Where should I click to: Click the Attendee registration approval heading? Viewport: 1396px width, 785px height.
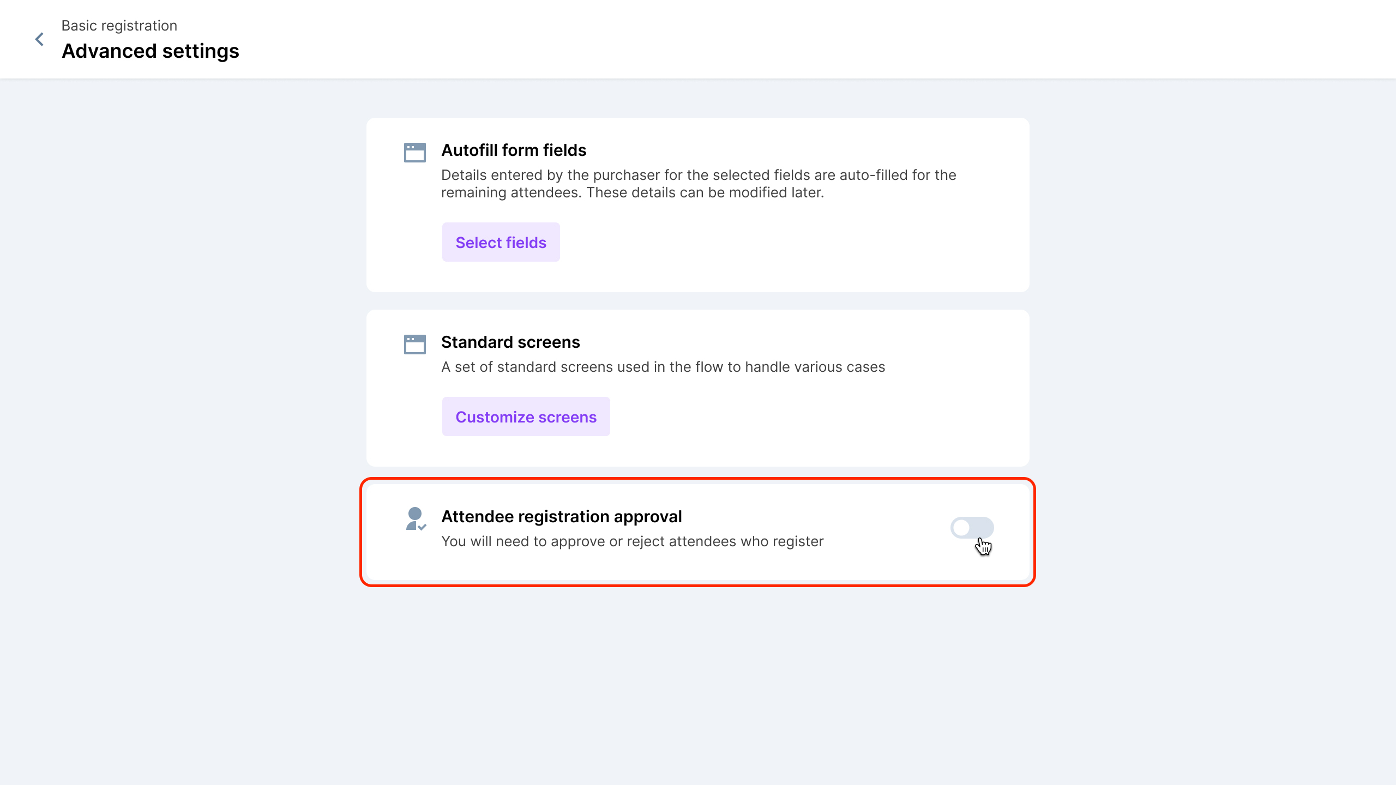(x=562, y=517)
